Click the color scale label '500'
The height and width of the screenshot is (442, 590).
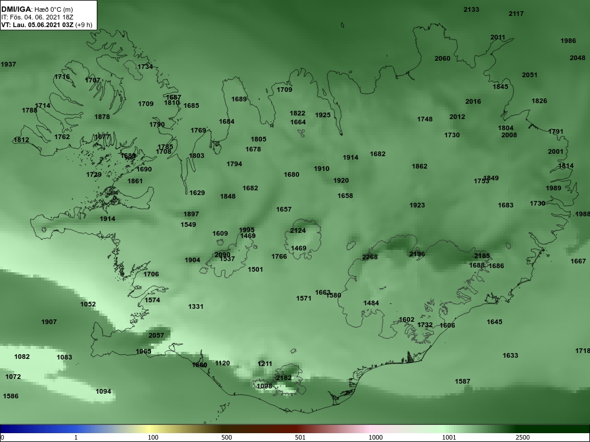click(227, 437)
